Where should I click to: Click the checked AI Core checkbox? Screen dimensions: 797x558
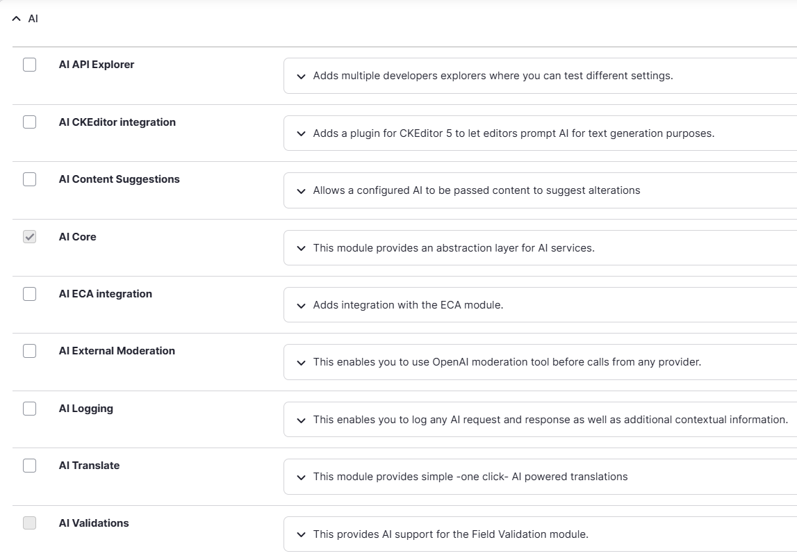(x=29, y=237)
